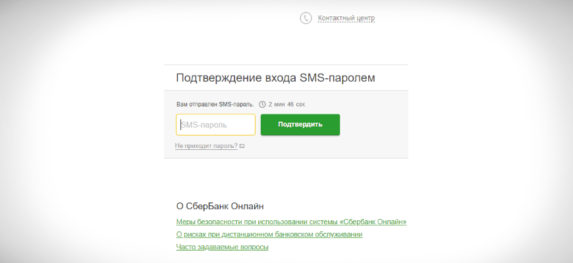
Task: Open the Часто задаваемые вопросы link
Action: (x=222, y=247)
